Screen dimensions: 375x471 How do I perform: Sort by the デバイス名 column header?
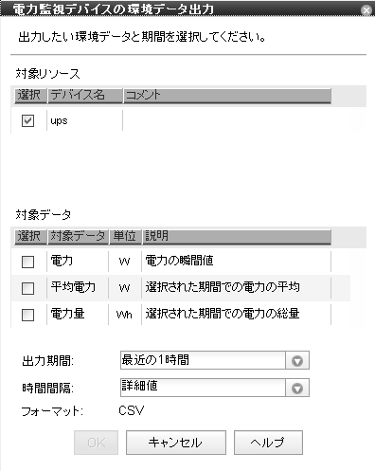point(85,95)
